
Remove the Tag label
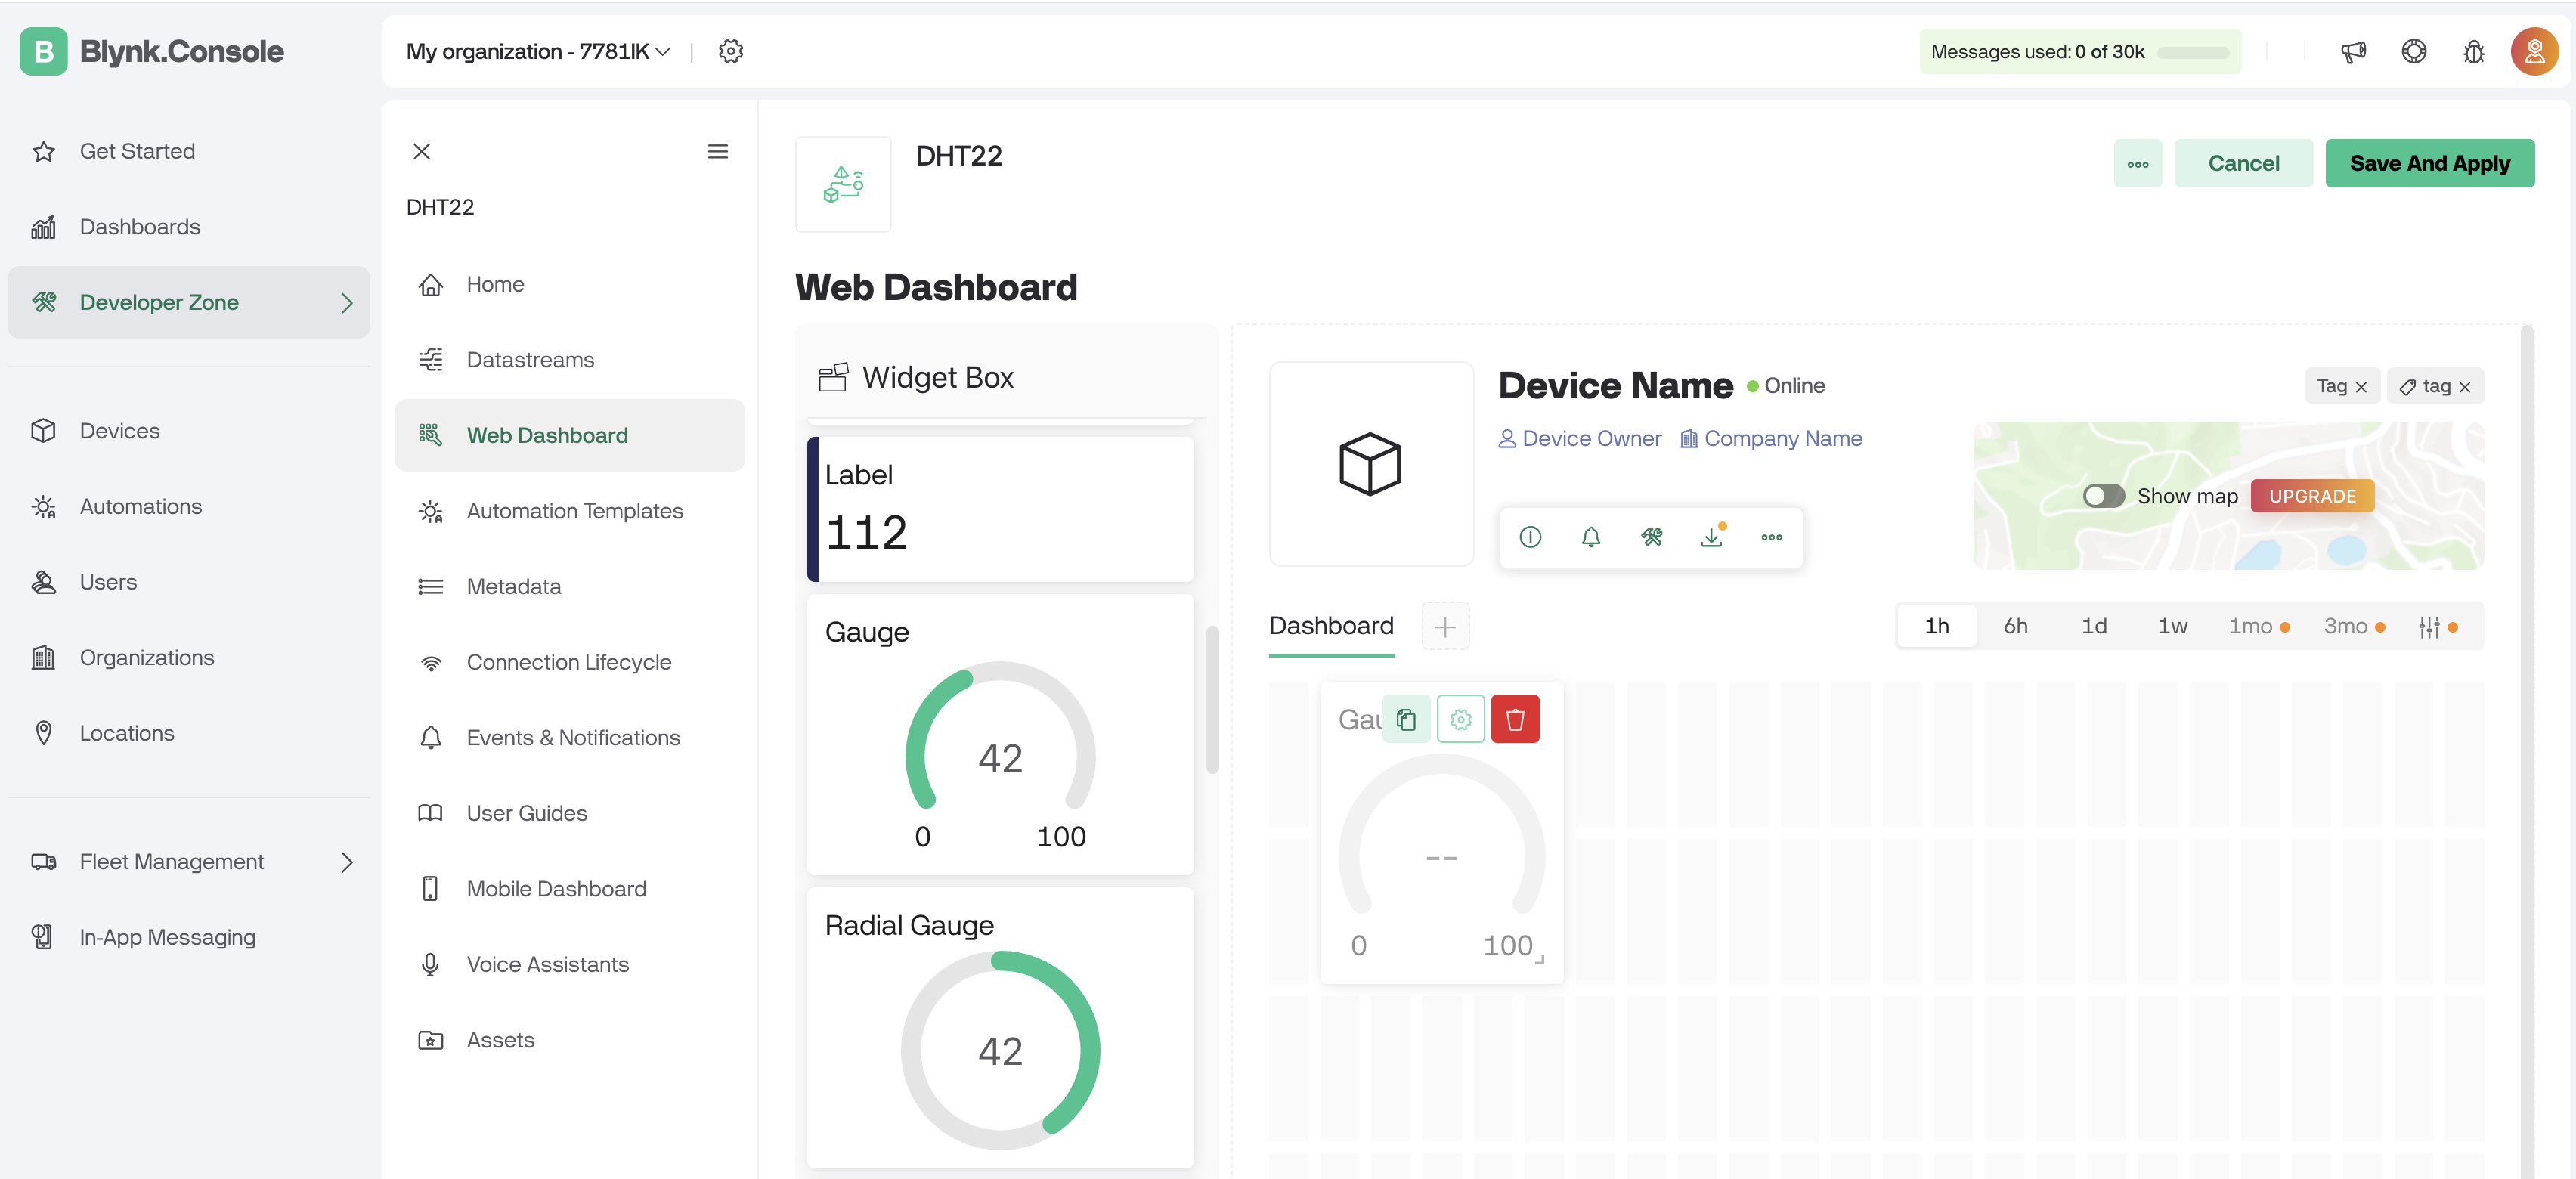pyautogui.click(x=2361, y=387)
